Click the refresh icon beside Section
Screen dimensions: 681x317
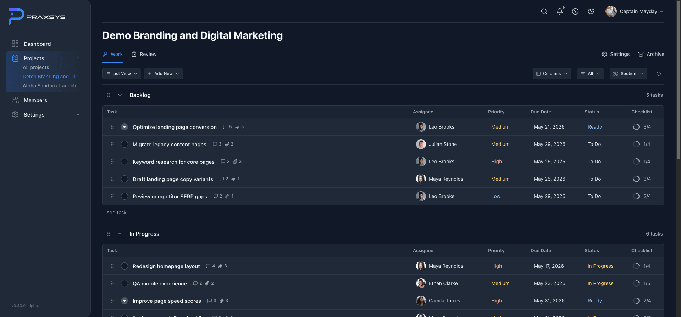coord(659,74)
